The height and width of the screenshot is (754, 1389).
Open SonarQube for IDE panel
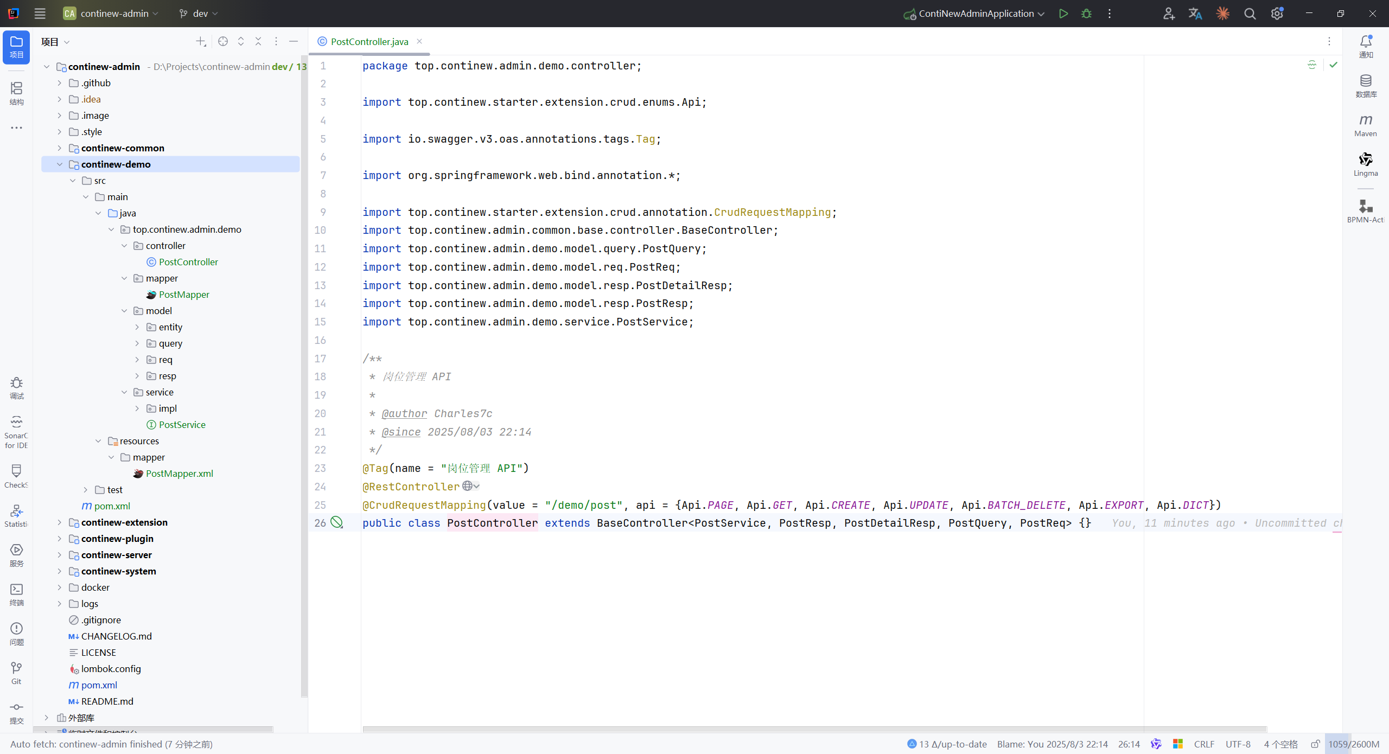(16, 432)
